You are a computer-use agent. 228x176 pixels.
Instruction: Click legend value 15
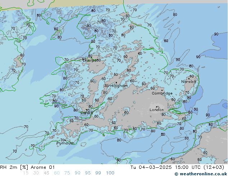[x=26, y=173]
